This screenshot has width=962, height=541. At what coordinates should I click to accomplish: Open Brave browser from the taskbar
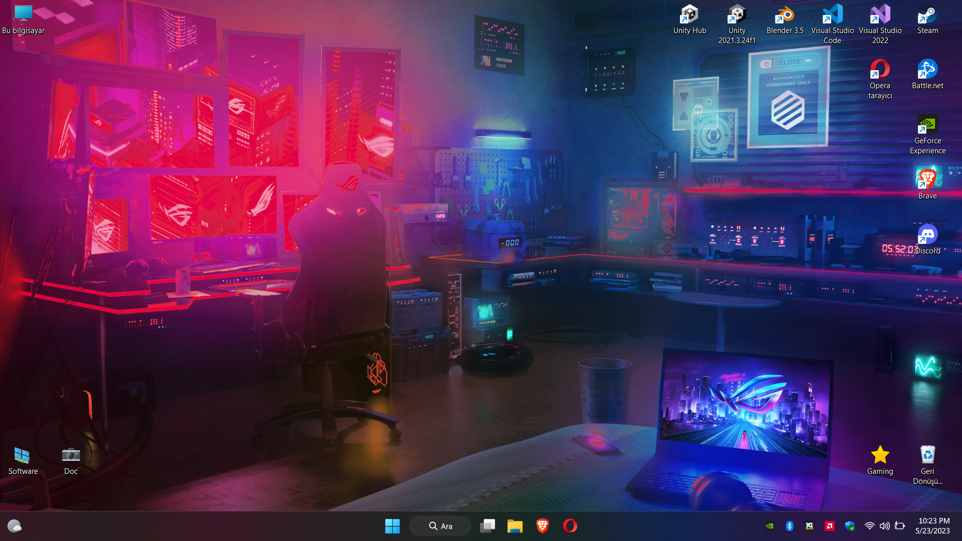point(542,526)
